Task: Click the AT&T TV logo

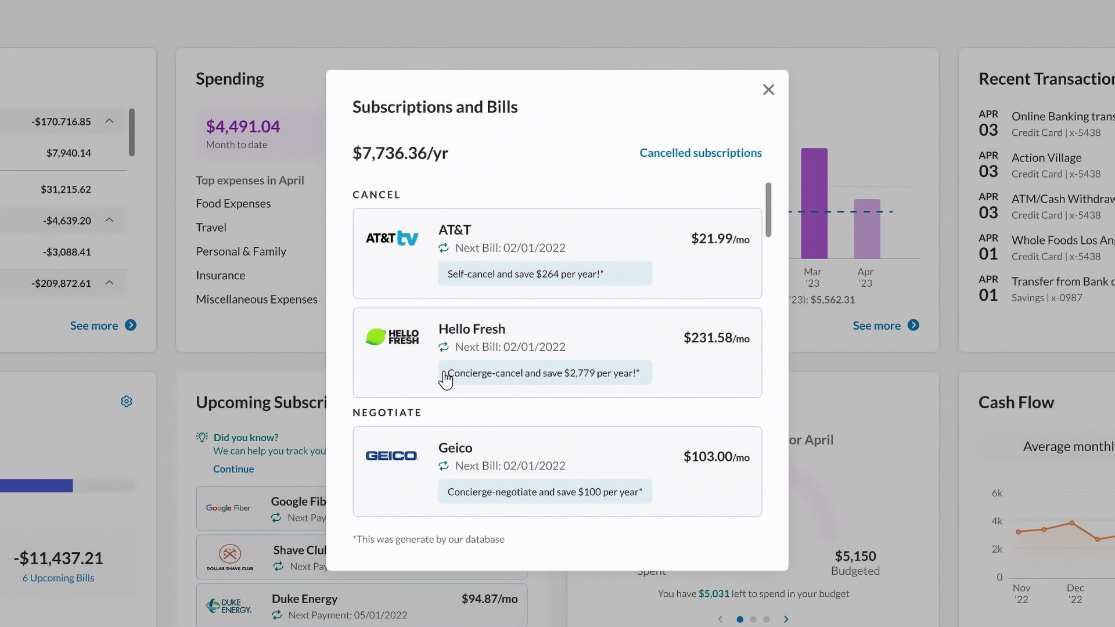Action: point(392,237)
